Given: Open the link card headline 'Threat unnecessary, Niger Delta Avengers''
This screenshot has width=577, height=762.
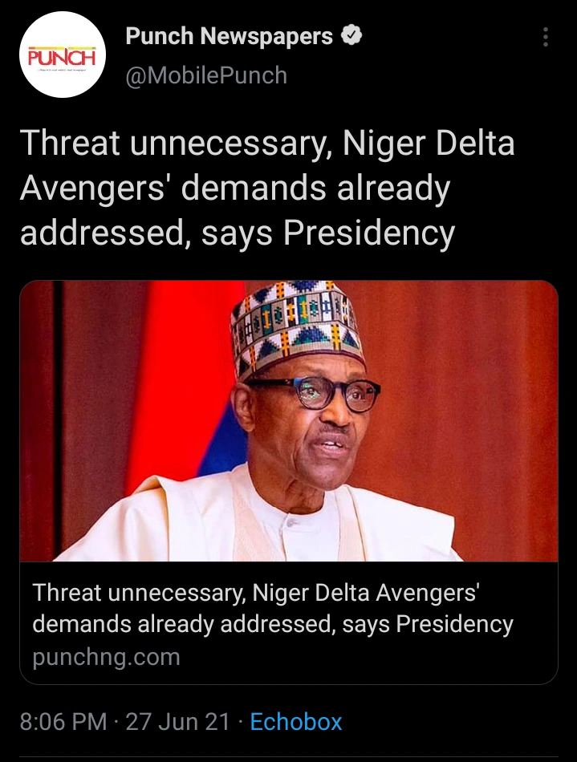Looking at the screenshot, I should (x=256, y=593).
